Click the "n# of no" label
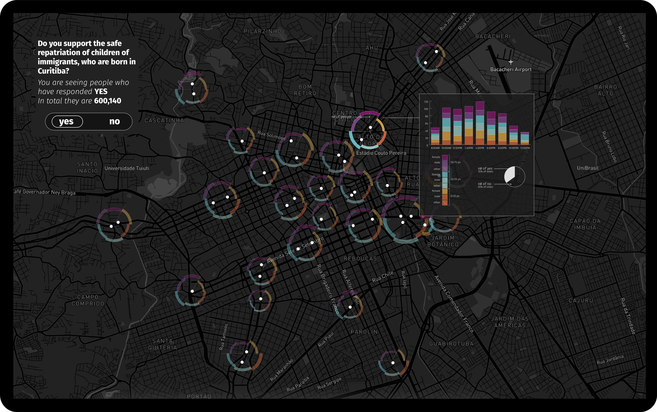 coord(485,184)
